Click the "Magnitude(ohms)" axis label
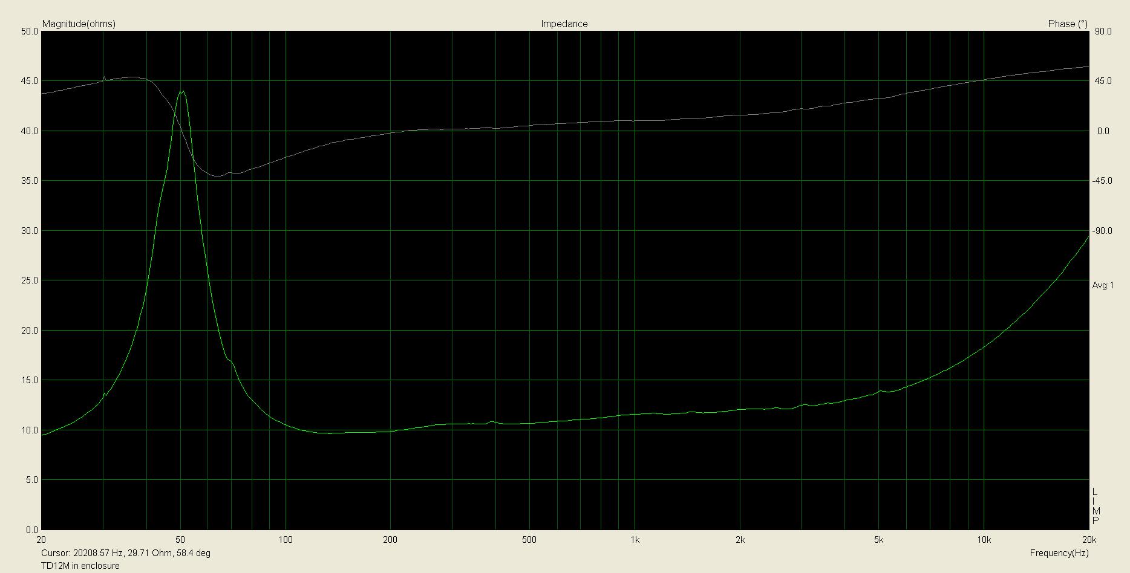1130x573 pixels. coord(79,24)
